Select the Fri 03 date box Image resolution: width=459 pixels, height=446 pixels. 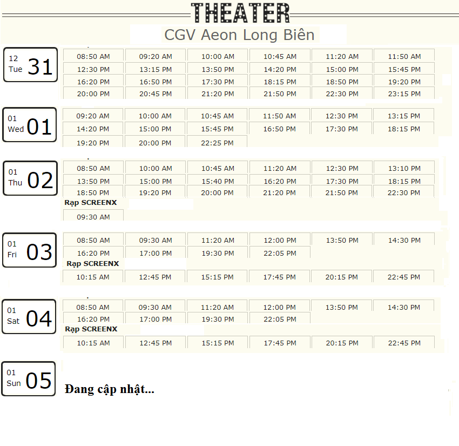click(30, 250)
